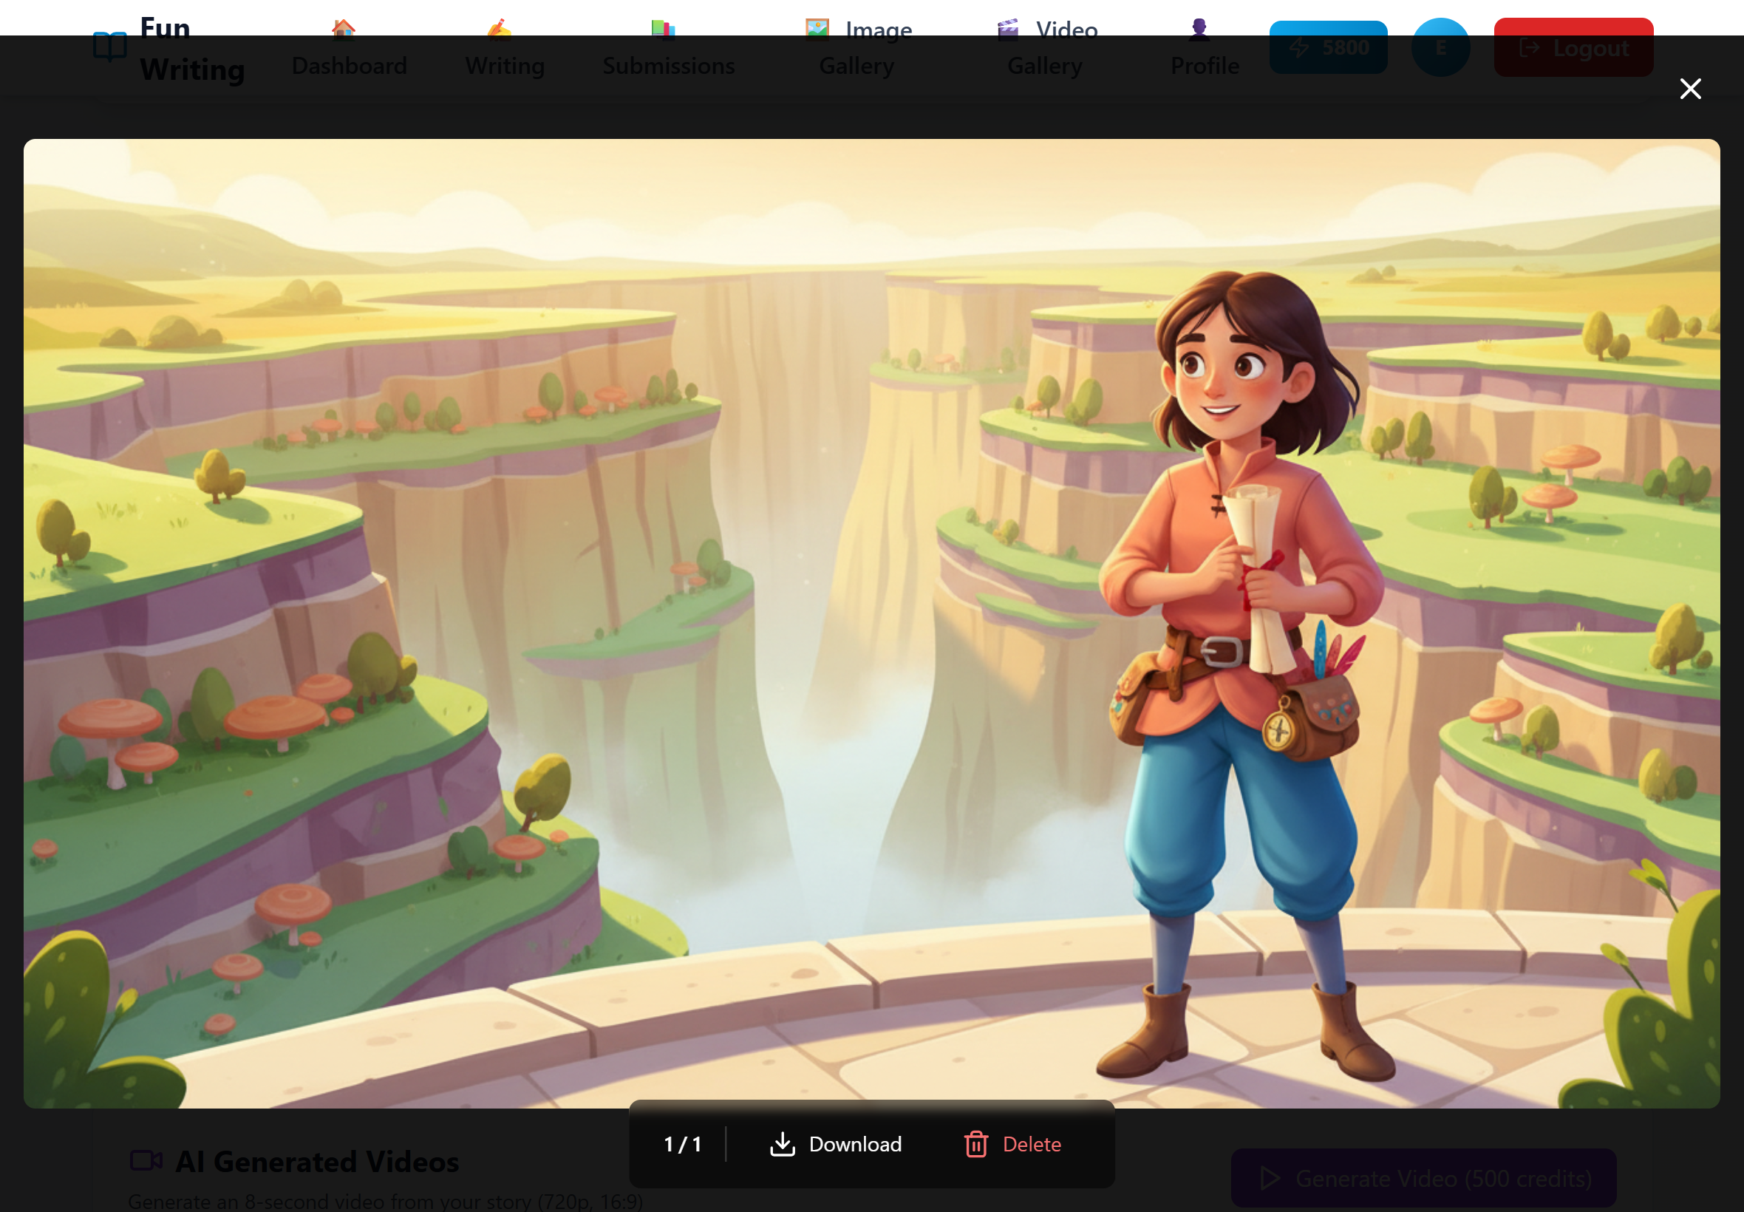Click the download arrow icon
The width and height of the screenshot is (1744, 1212).
[x=782, y=1144]
